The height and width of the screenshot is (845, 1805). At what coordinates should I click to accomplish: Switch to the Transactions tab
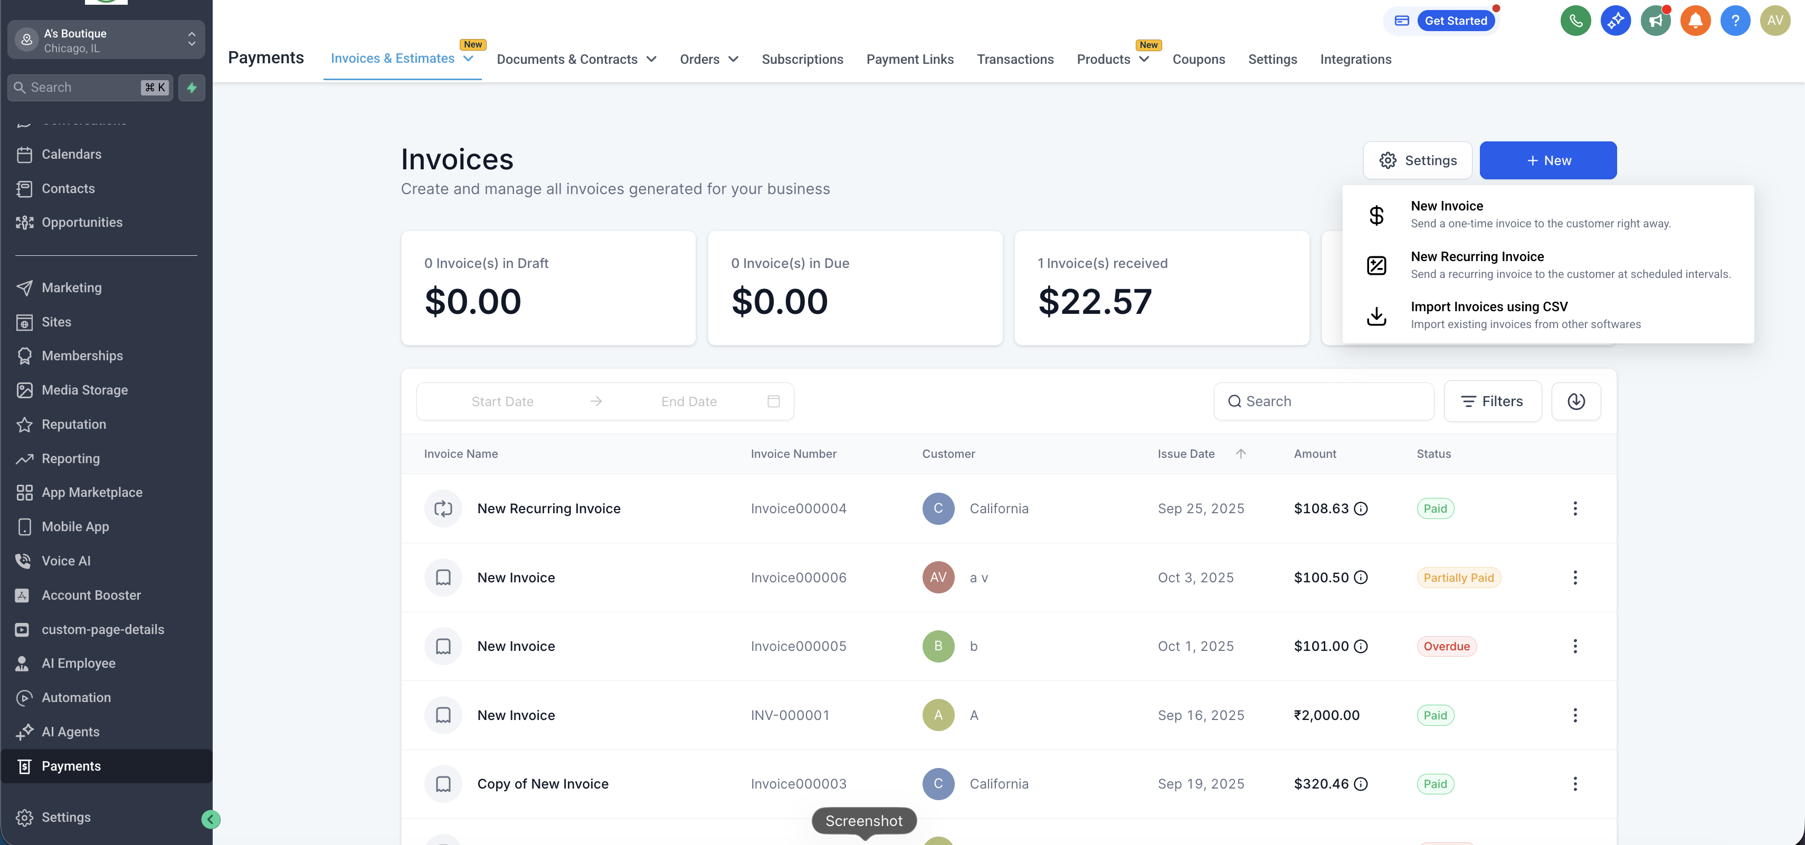point(1014,60)
